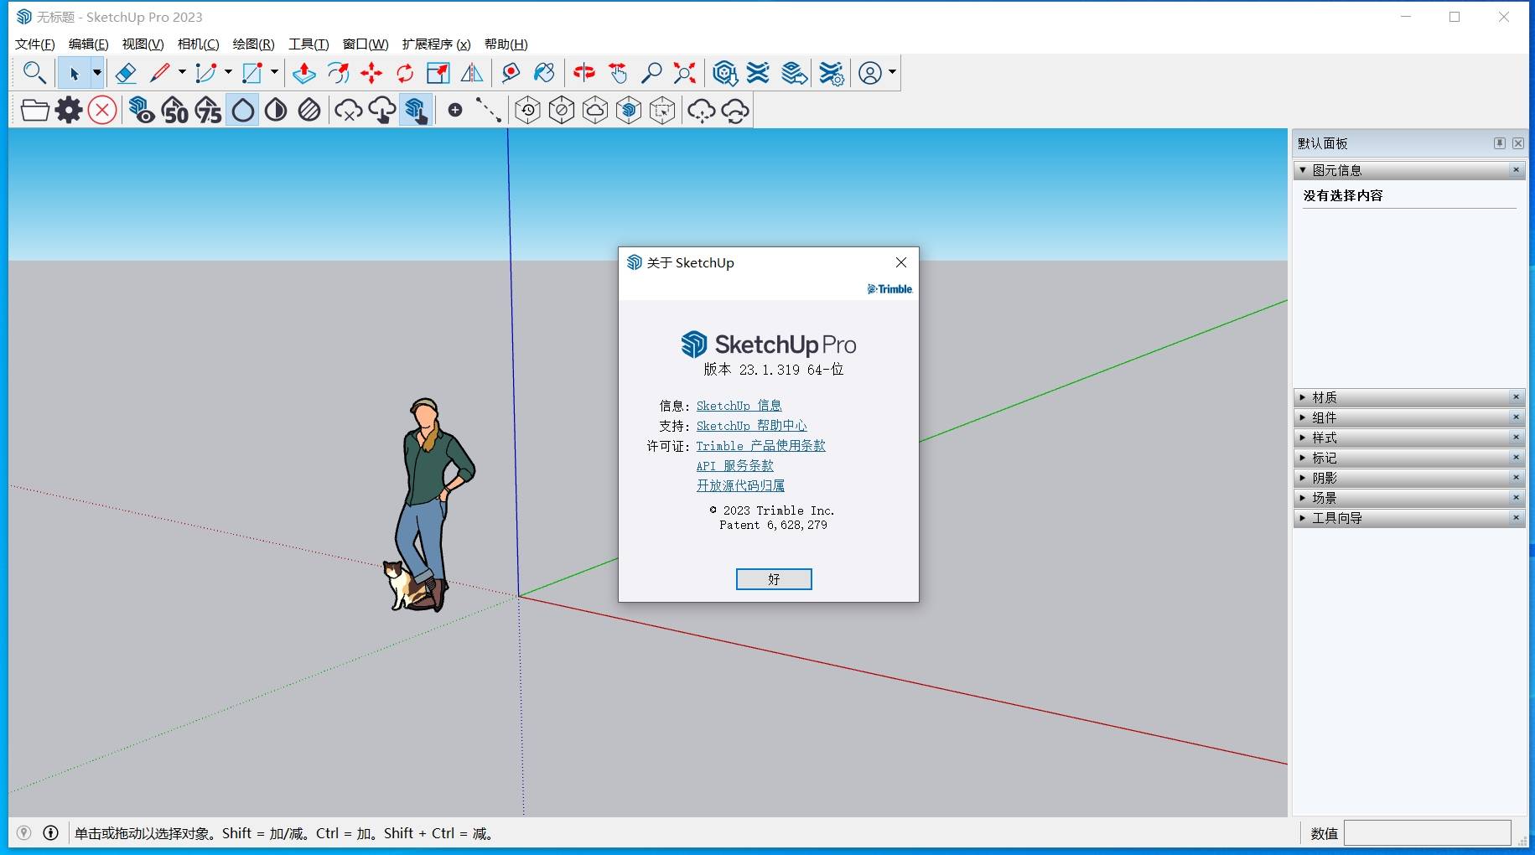Activate the Push/Pull tool
Image resolution: width=1535 pixels, height=855 pixels.
tap(303, 74)
